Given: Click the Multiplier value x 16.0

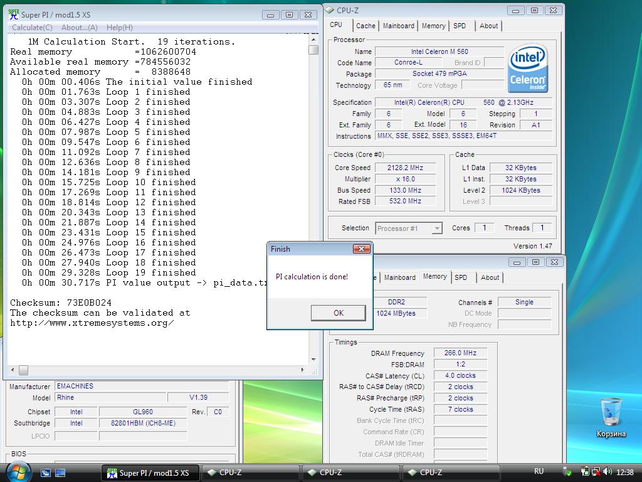Looking at the screenshot, I should tap(405, 179).
